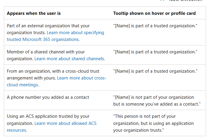Click the 'A phone number you added as a contact' cell
This screenshot has width=209, height=140.
pyautogui.click(x=48, y=97)
